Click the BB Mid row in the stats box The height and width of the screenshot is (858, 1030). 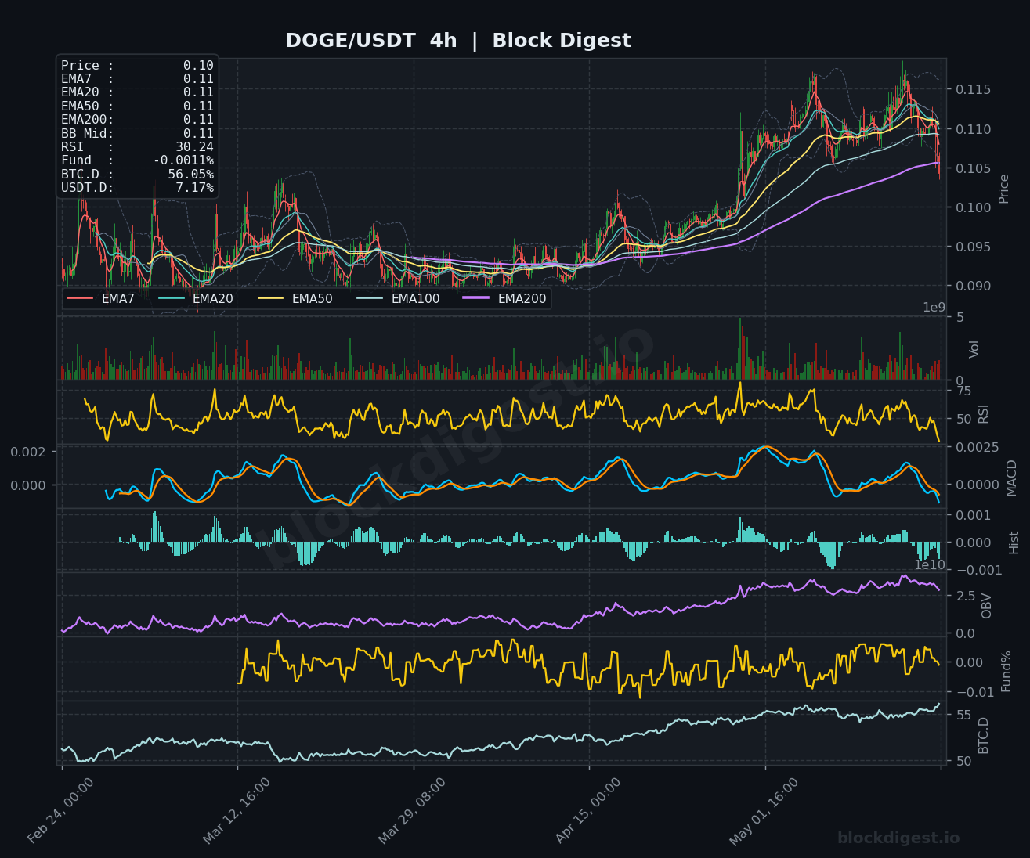[x=137, y=133]
